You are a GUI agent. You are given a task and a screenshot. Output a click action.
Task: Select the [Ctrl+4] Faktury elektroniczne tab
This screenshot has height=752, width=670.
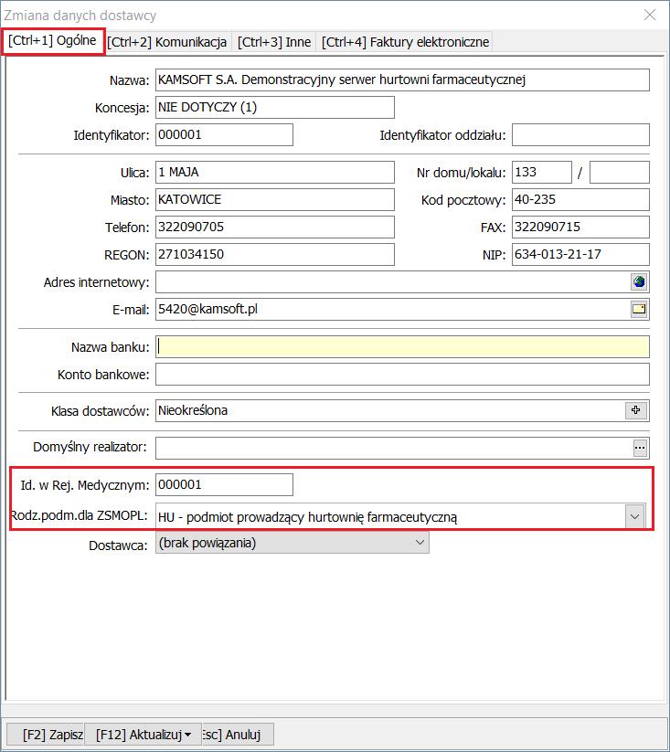coord(405,42)
